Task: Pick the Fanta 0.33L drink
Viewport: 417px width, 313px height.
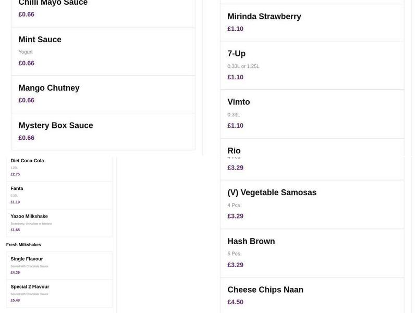Action: point(16,188)
